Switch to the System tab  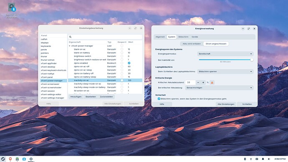[172, 37]
